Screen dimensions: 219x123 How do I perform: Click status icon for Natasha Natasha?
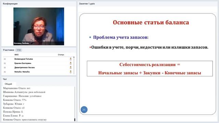(71, 72)
